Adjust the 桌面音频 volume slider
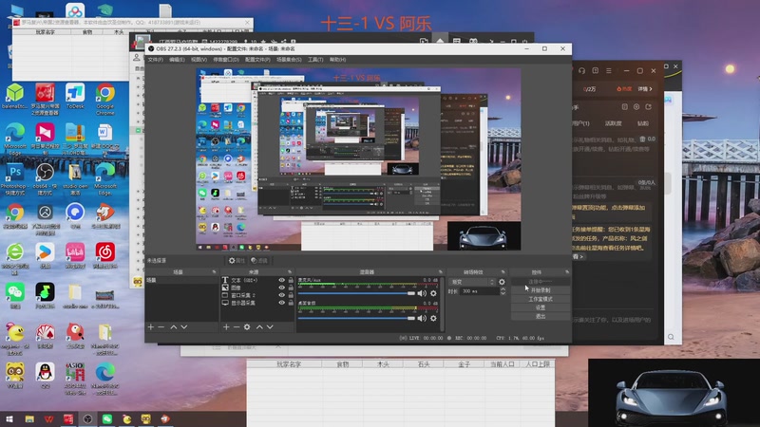760x427 pixels. point(357,318)
